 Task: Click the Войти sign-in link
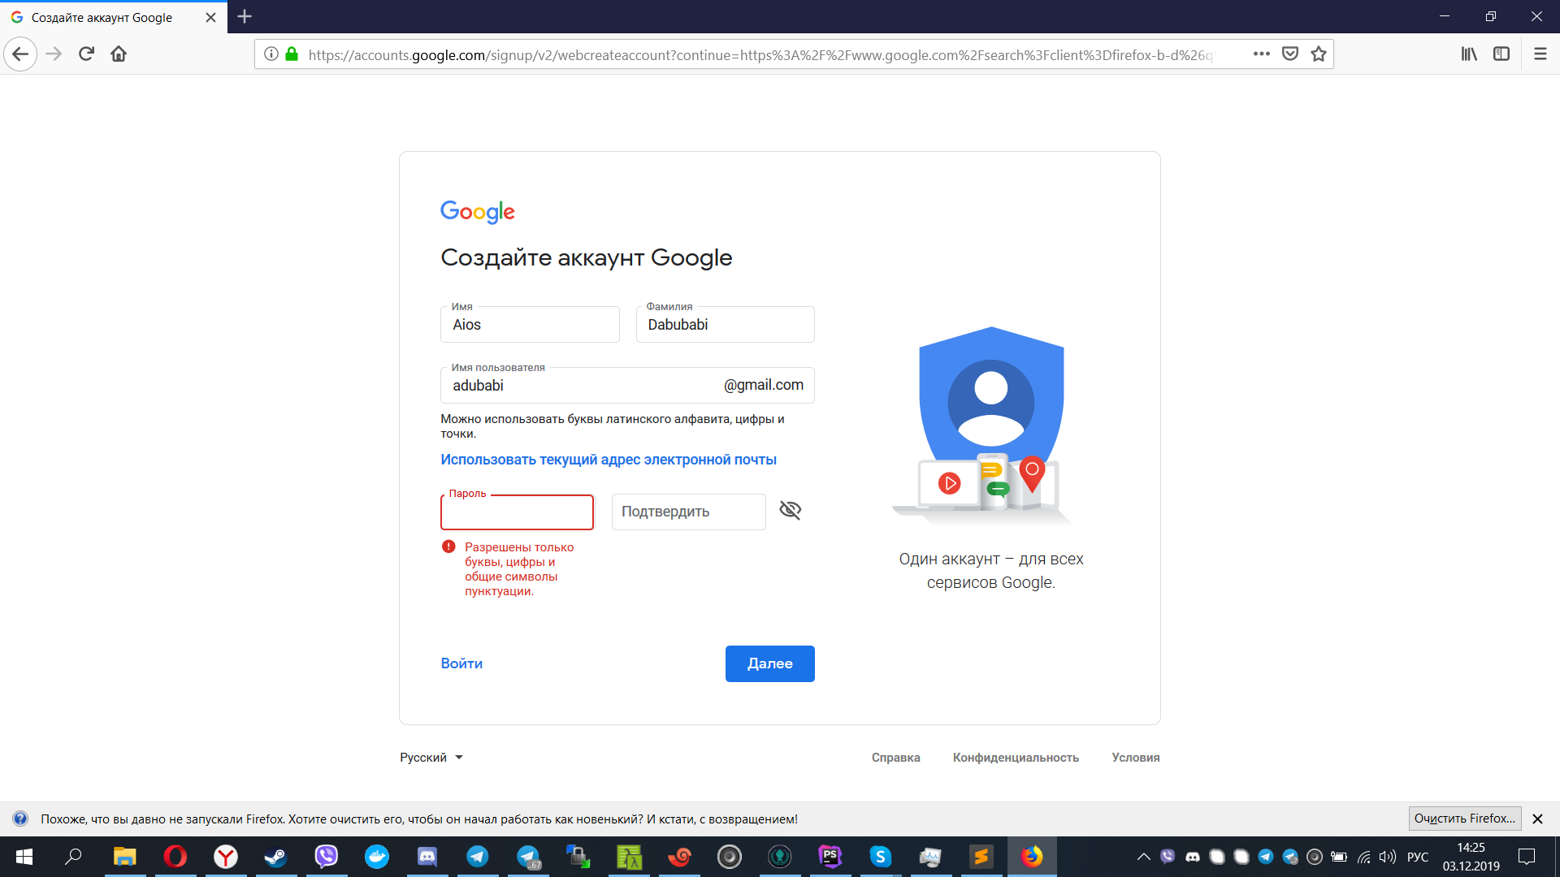(x=461, y=663)
